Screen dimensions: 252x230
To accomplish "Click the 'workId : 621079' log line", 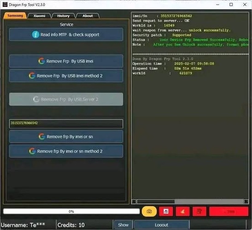I will click(162, 73).
